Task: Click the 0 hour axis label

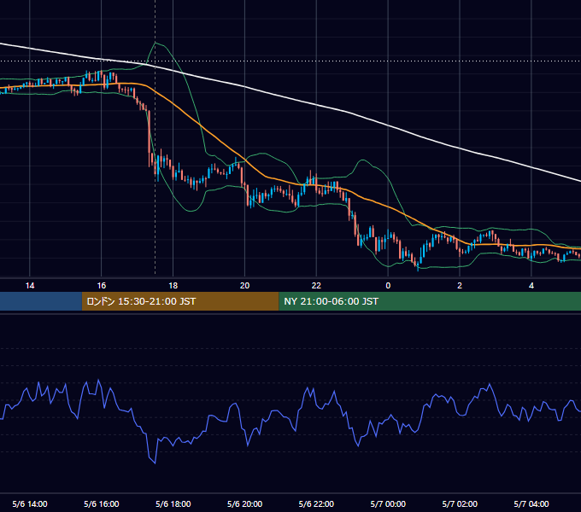Action: (x=388, y=286)
